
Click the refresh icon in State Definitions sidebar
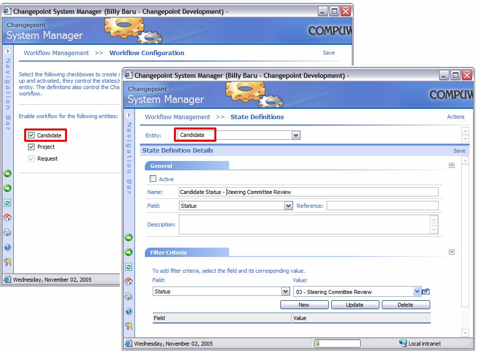point(129,267)
